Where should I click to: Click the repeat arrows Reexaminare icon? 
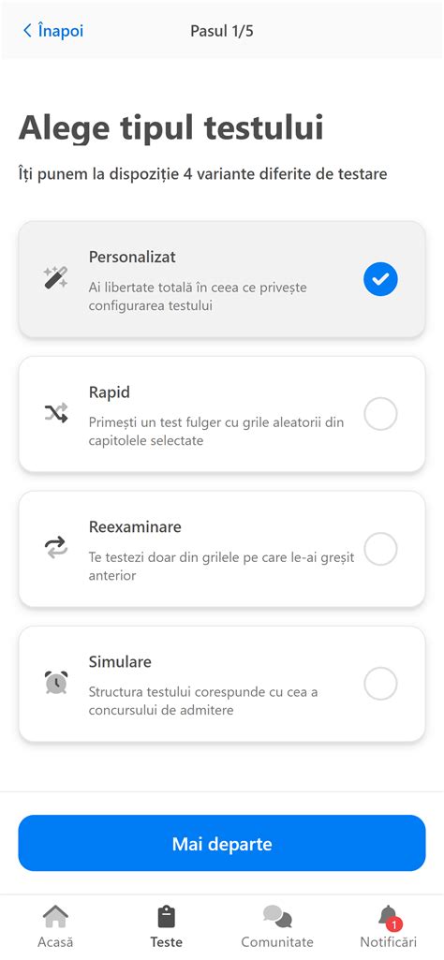coord(55,549)
